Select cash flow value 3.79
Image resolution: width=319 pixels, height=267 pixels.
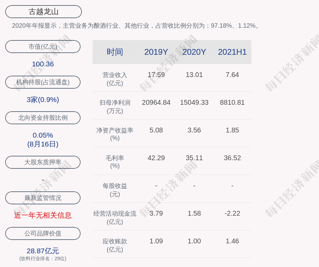click(x=156, y=213)
